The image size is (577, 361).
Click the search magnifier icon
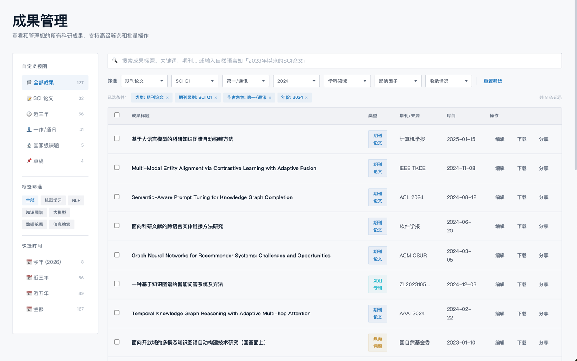(115, 60)
